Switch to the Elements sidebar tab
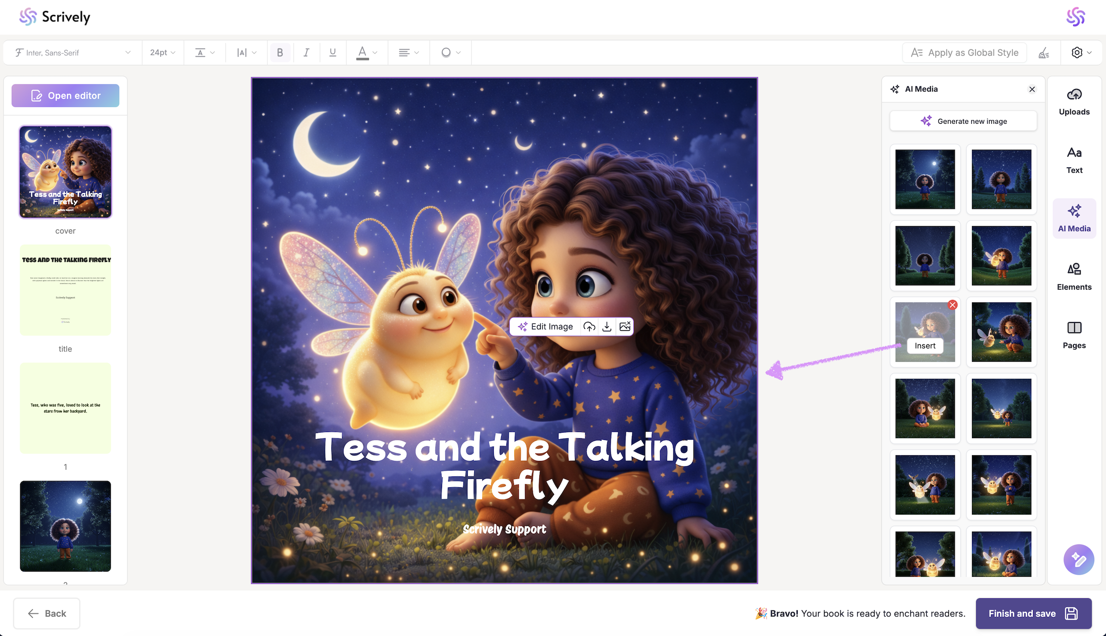This screenshot has width=1106, height=636. [x=1074, y=276]
